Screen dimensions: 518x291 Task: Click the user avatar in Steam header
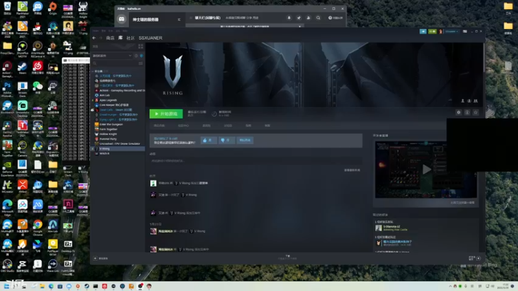pos(441,31)
